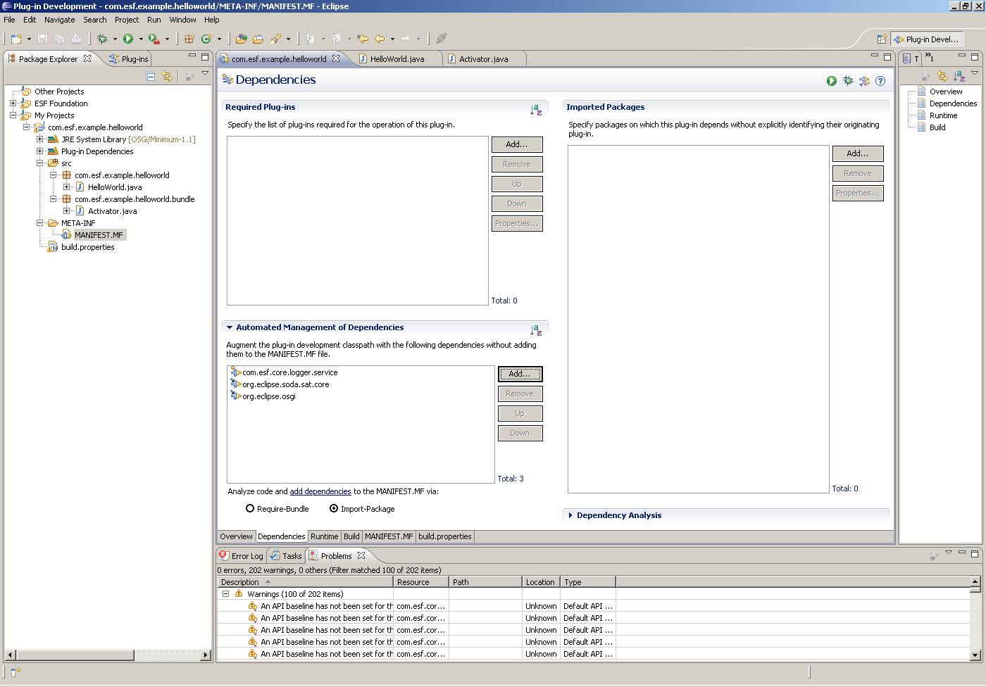986x687 pixels.
Task: Switch to the Tasks tab
Action: click(286, 555)
